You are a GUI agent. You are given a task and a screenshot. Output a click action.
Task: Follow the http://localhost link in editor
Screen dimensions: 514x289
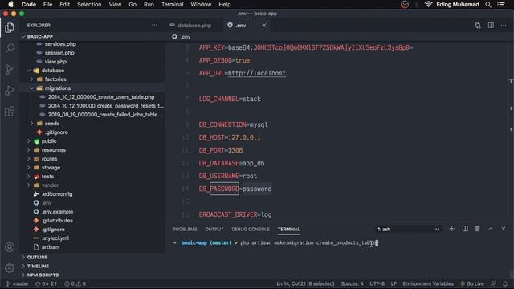(x=257, y=73)
